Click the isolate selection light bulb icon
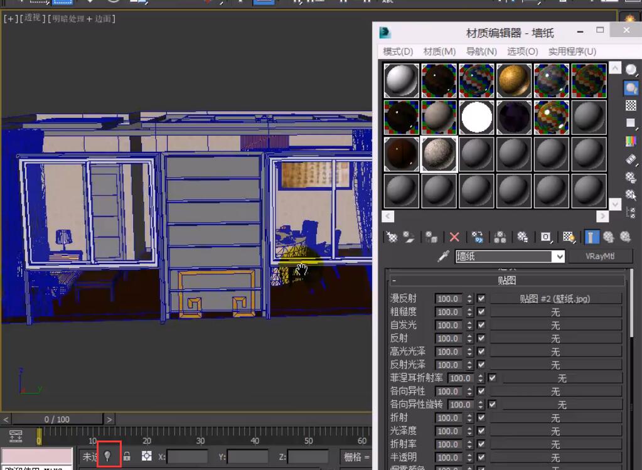642x470 pixels. pyautogui.click(x=107, y=456)
